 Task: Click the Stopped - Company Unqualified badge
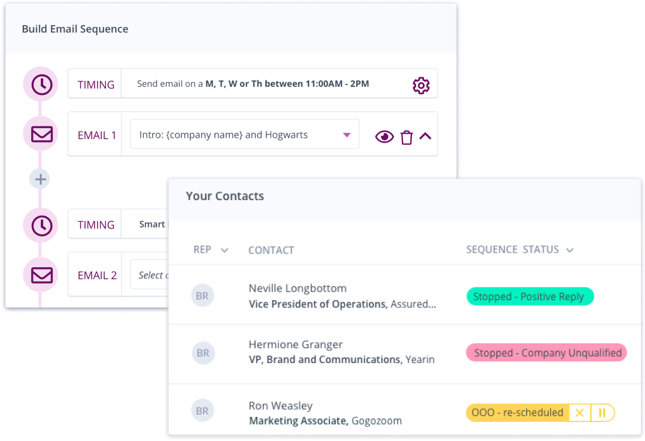(546, 353)
